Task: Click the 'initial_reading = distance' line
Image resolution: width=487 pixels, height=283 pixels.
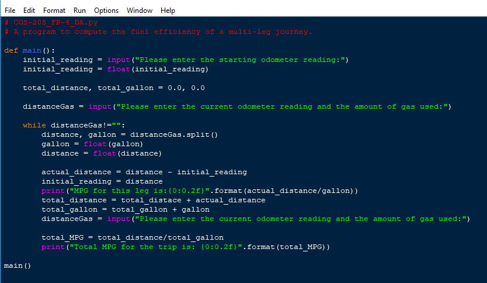Action: click(102, 181)
